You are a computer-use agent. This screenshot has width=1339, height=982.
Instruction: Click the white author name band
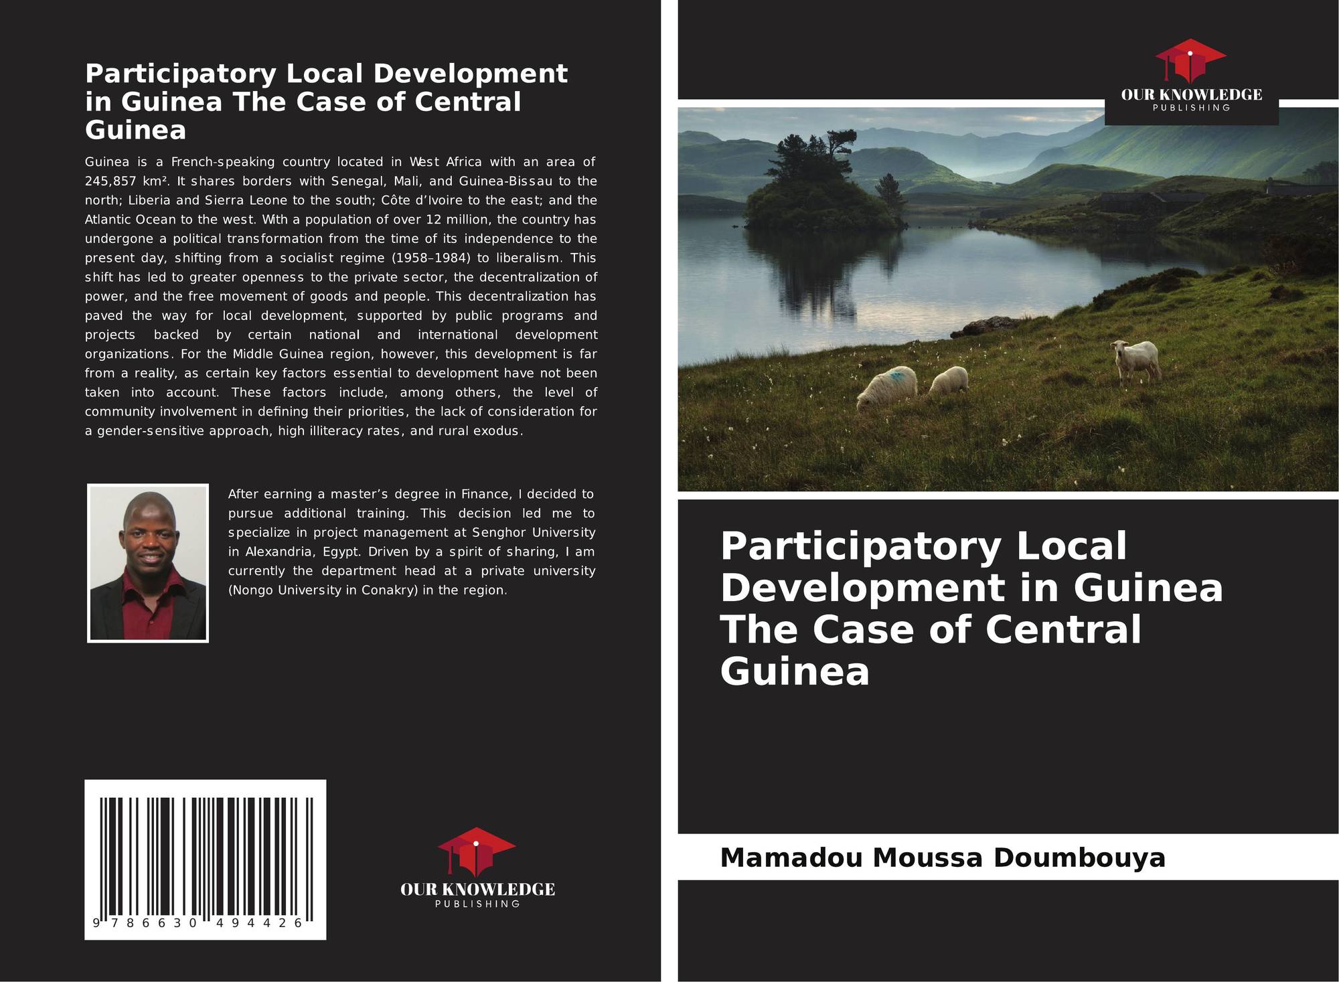click(x=1008, y=857)
